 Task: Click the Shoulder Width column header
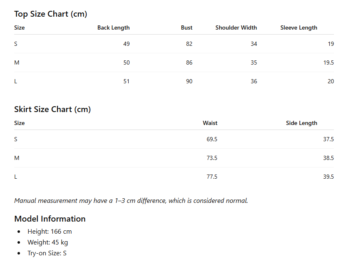coord(236,28)
